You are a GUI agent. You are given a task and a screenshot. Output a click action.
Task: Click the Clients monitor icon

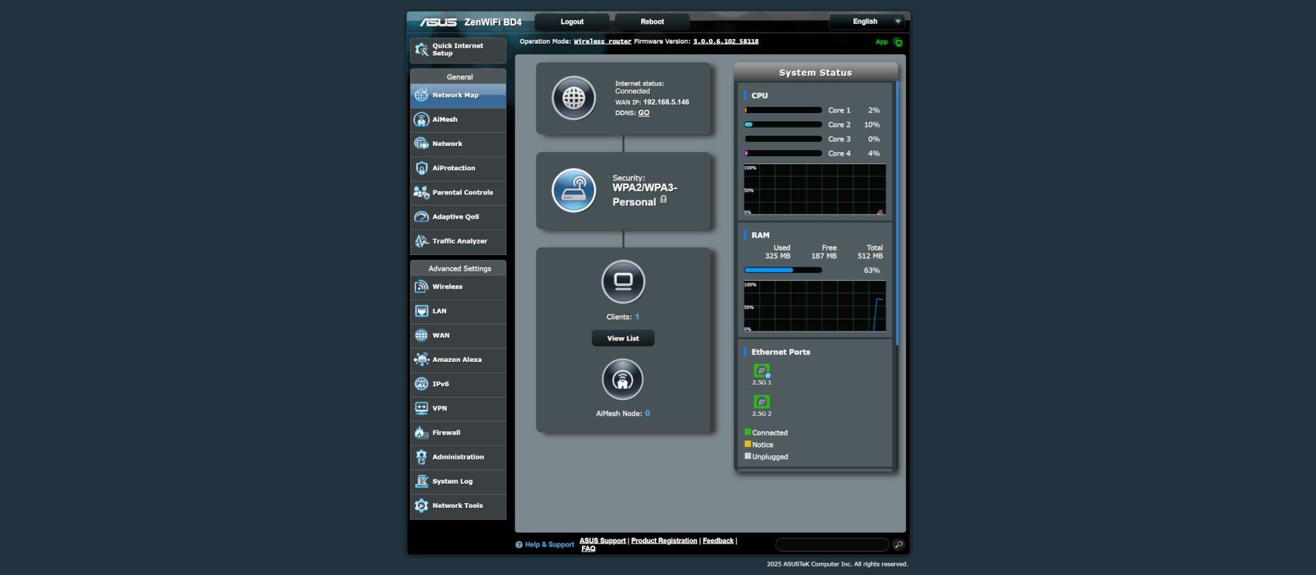[623, 282]
